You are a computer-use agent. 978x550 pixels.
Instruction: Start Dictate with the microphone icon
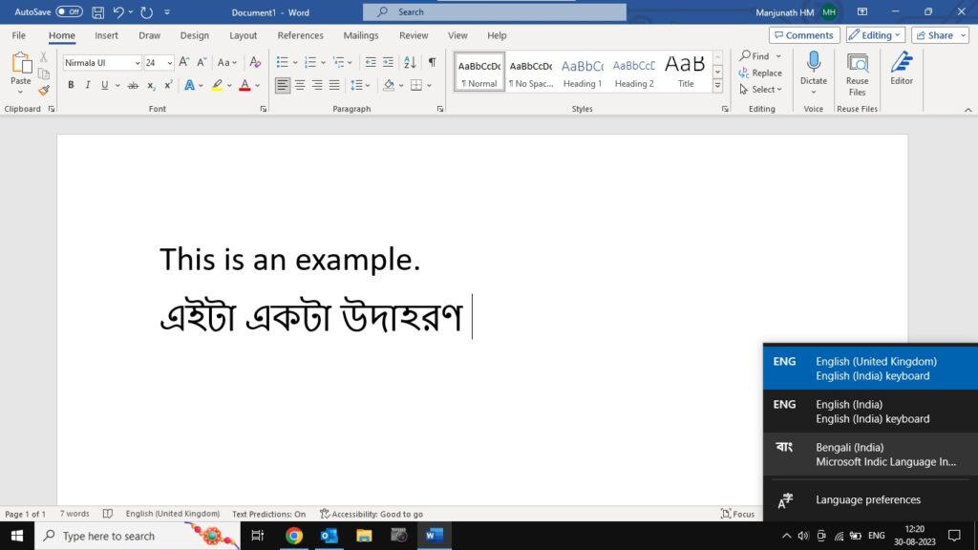click(x=814, y=67)
